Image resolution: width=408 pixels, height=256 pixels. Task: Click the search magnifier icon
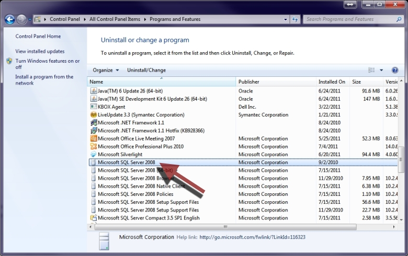click(x=399, y=19)
